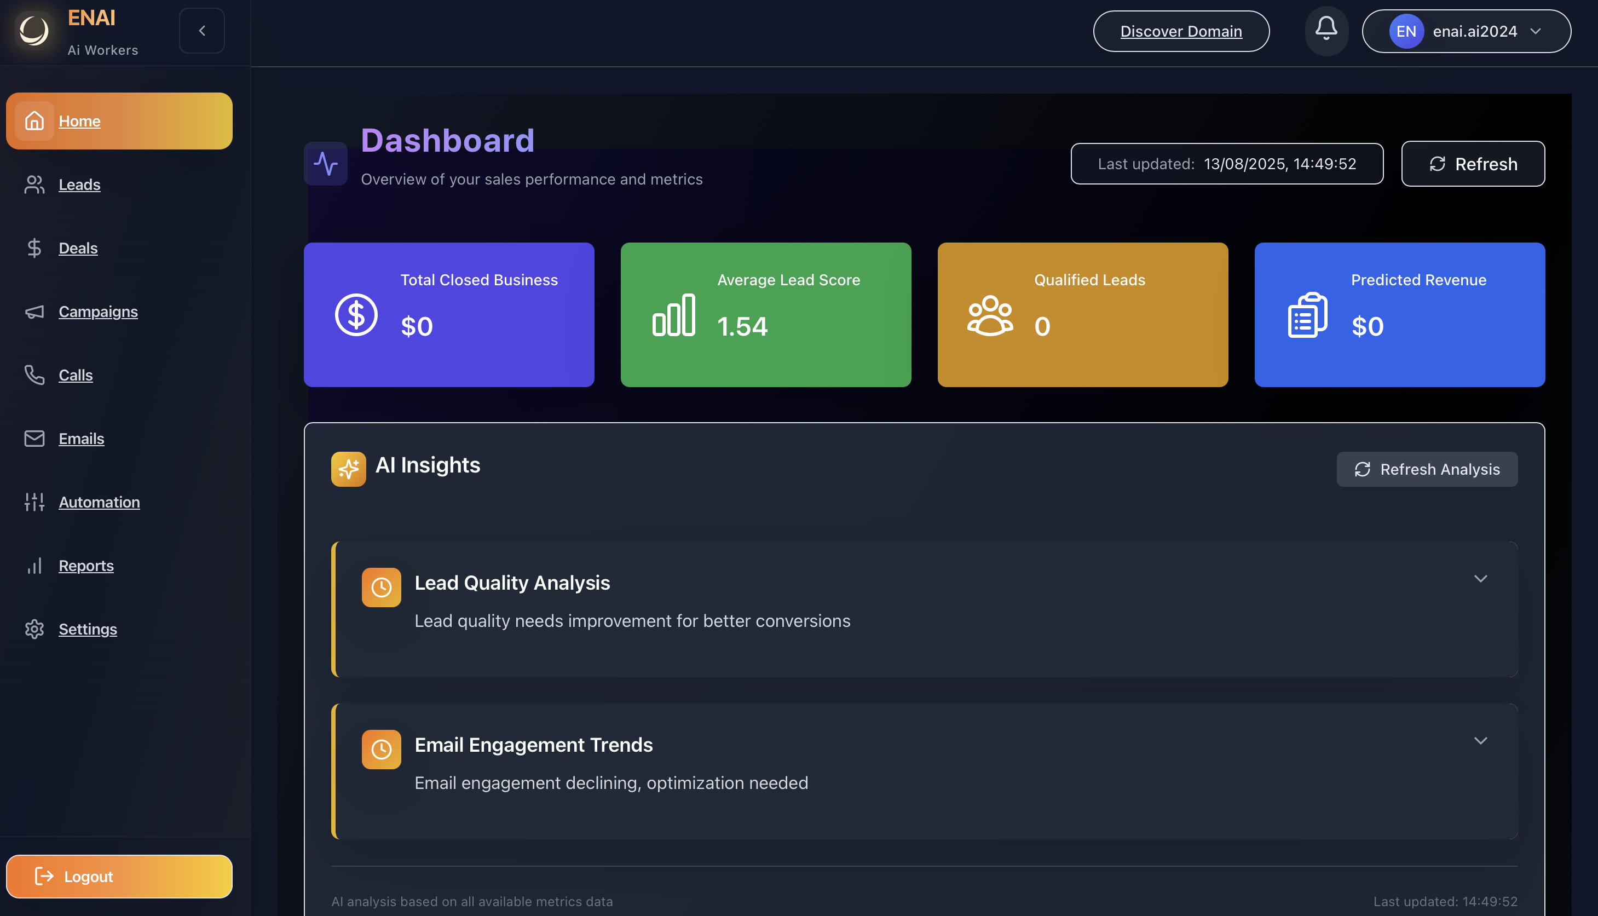The image size is (1598, 916).
Task: Select the Automation sliders icon
Action: click(x=34, y=502)
